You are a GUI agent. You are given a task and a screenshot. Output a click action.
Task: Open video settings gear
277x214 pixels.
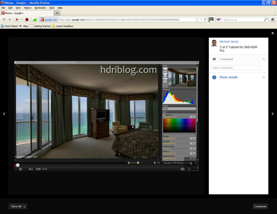tap(189, 169)
